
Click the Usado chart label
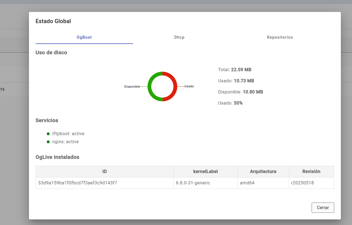189,86
